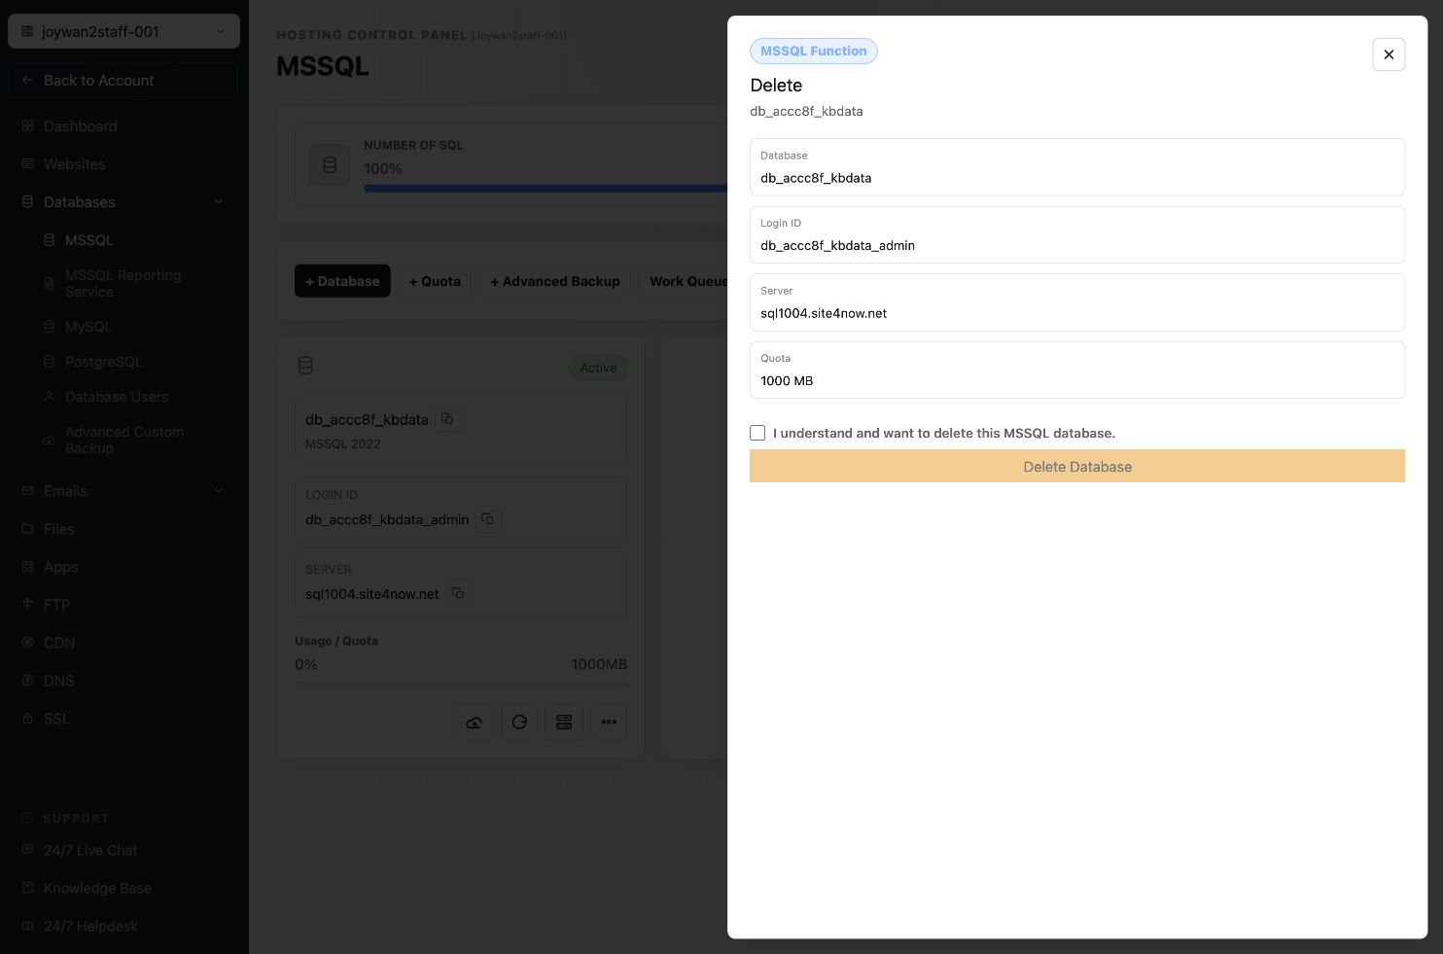Click the Dashboard grid icon in sidebar
1443x954 pixels.
click(x=27, y=126)
